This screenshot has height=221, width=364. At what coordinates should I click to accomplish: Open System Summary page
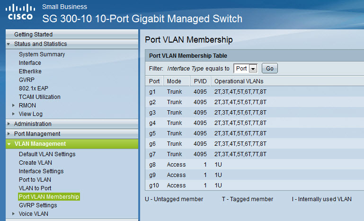[x=42, y=54]
